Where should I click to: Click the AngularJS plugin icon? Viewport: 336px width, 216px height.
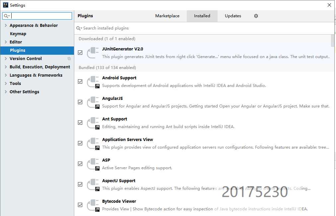(x=93, y=102)
